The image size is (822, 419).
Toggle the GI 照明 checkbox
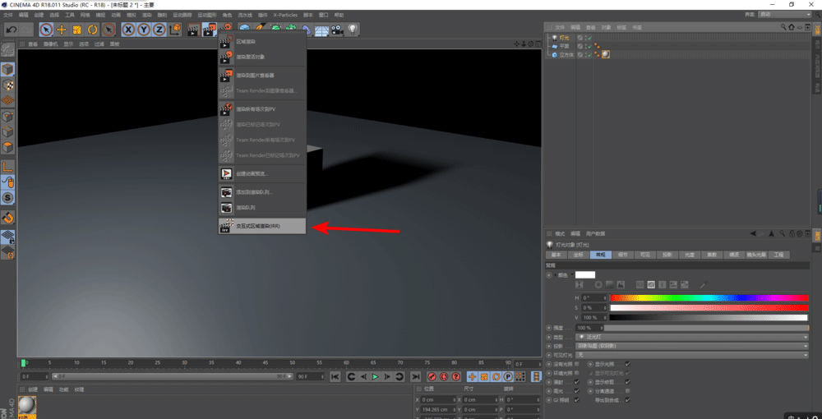coord(577,399)
